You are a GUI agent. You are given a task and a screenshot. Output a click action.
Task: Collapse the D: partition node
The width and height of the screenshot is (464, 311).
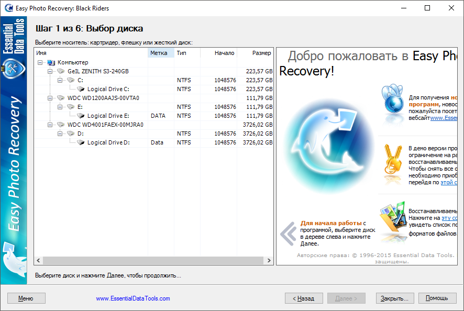pyautogui.click(x=60, y=134)
